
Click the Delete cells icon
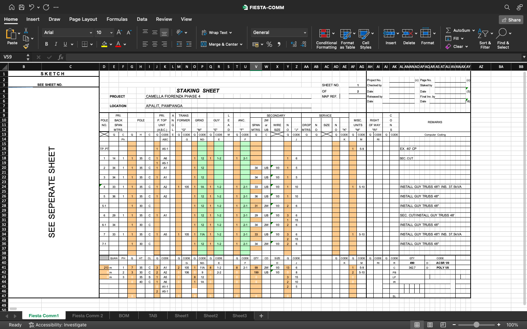tap(407, 34)
